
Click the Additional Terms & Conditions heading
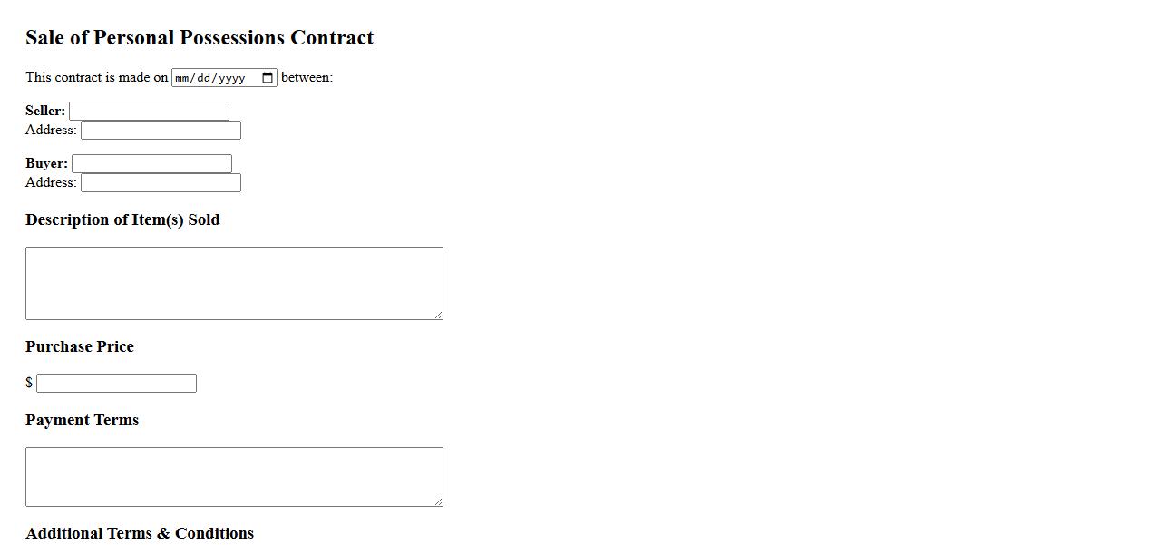[x=140, y=534]
